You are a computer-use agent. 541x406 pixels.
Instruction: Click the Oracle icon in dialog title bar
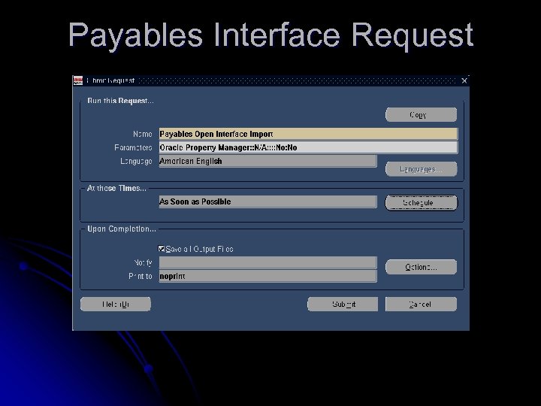coord(78,80)
